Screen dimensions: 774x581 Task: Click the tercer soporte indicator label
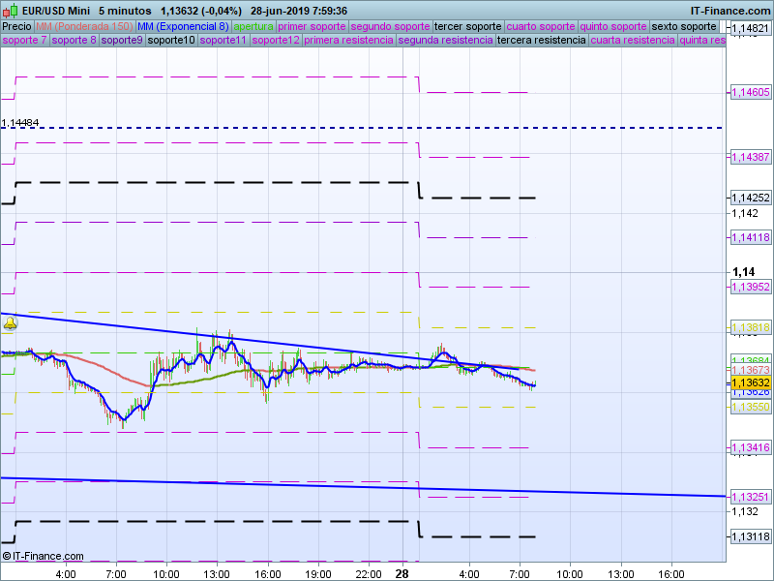(x=468, y=26)
